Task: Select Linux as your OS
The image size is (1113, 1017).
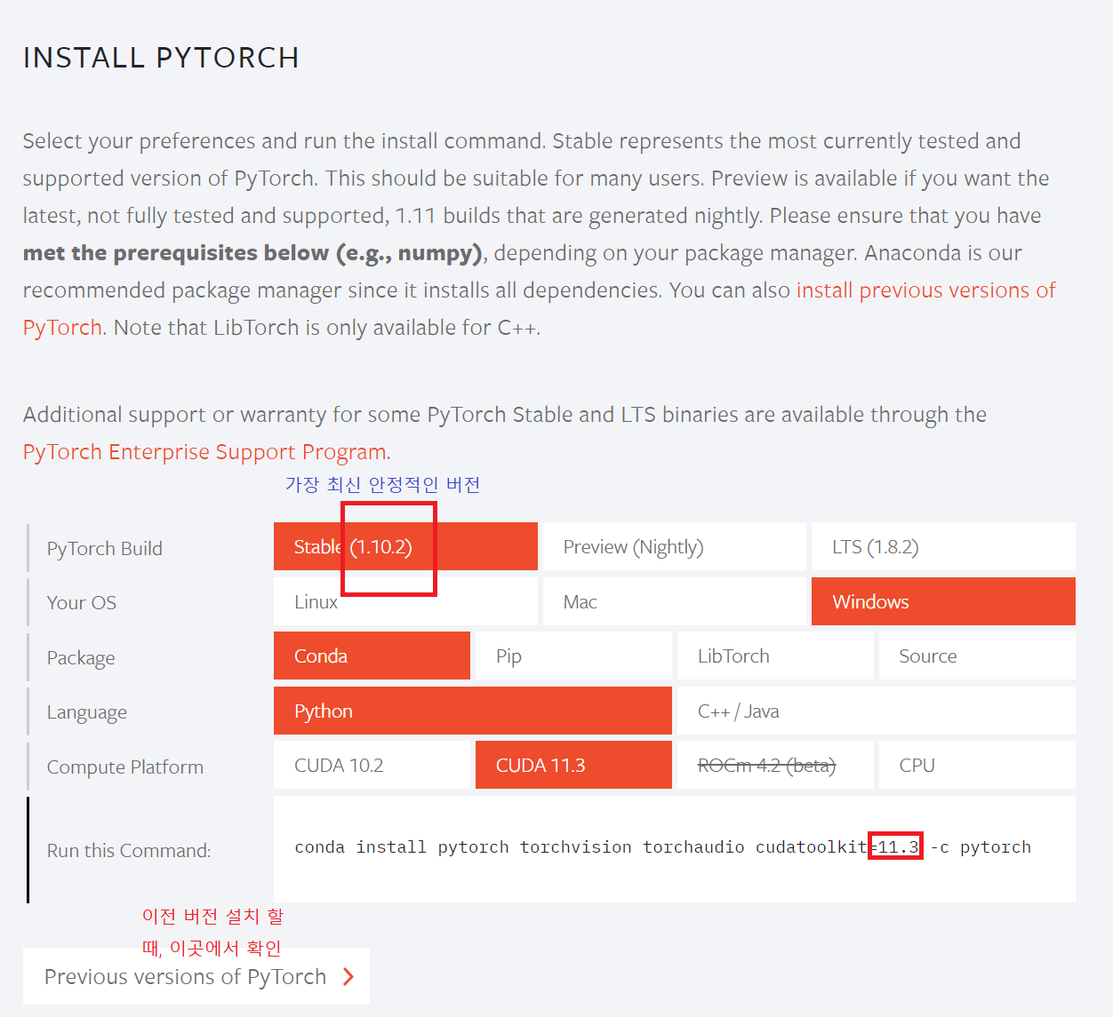Action: (x=405, y=601)
